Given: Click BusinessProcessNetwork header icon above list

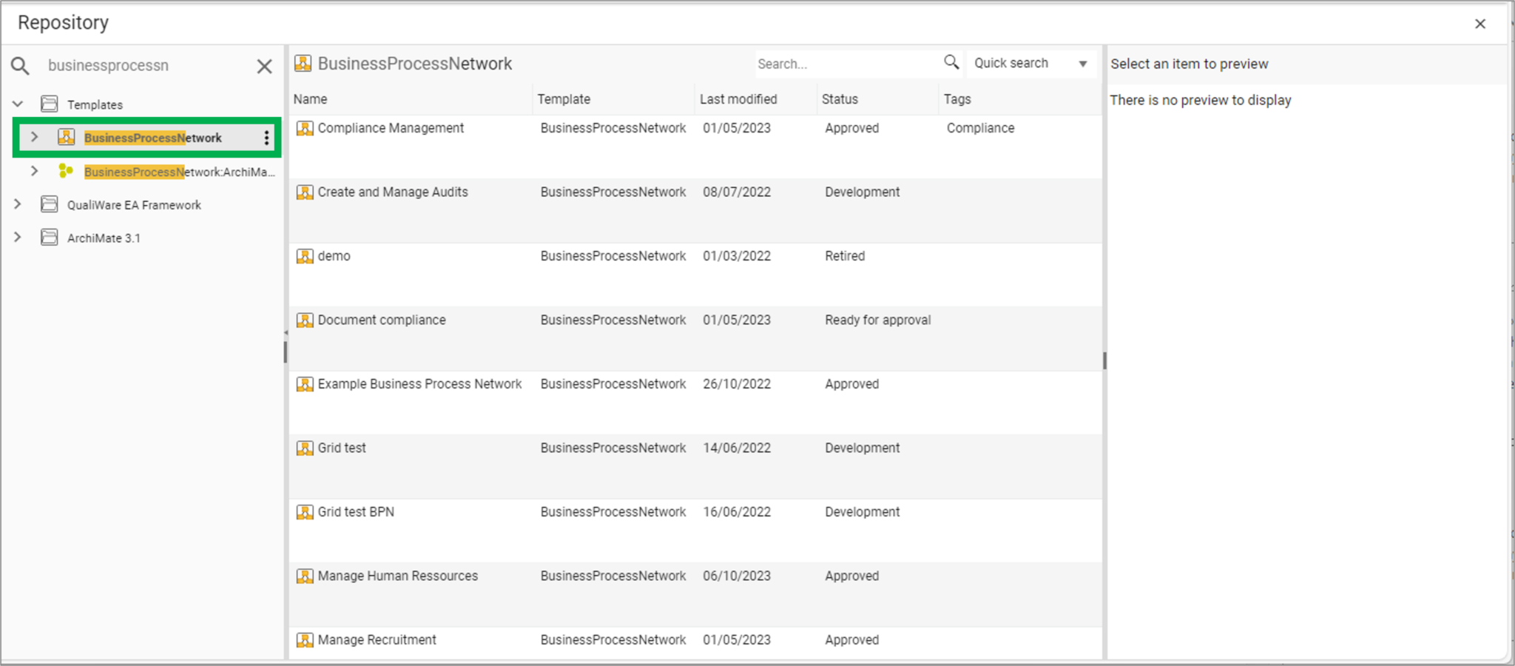Looking at the screenshot, I should pyautogui.click(x=303, y=64).
